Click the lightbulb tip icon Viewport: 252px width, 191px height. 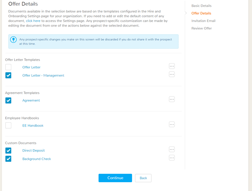[13, 39]
